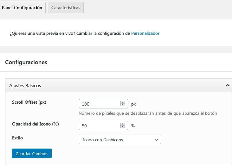Select the Panel Configuración tab
The width and height of the screenshot is (232, 165).
[x=22, y=8]
